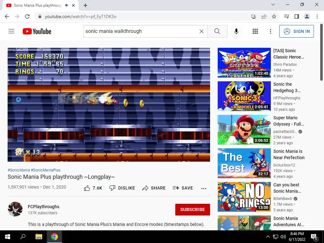Open the YouTube apps grid
The width and height of the screenshot is (324, 243).
(255, 31)
